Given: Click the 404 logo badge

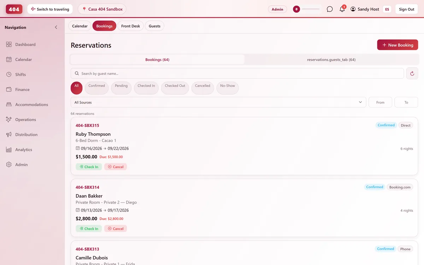Looking at the screenshot, I should coord(14,9).
